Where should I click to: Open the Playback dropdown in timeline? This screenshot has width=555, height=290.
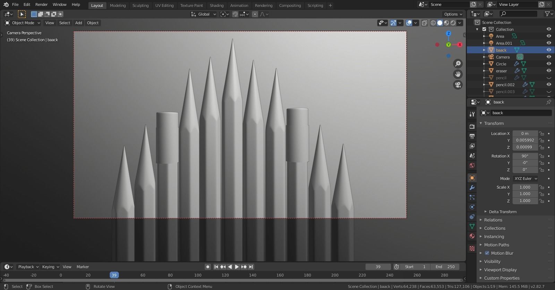[x=28, y=267]
